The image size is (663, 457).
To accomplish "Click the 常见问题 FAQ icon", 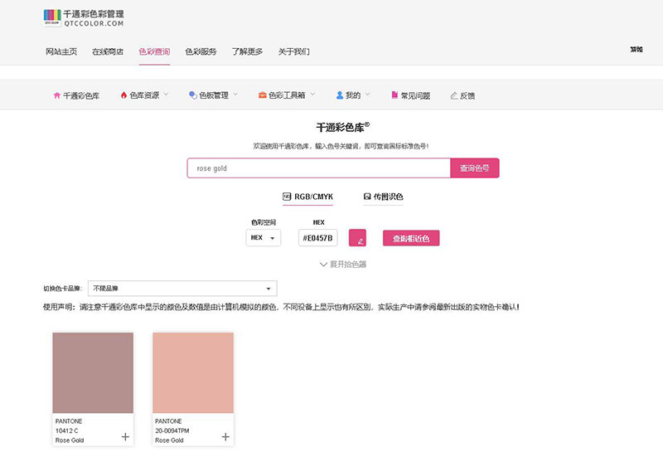I will [x=394, y=95].
